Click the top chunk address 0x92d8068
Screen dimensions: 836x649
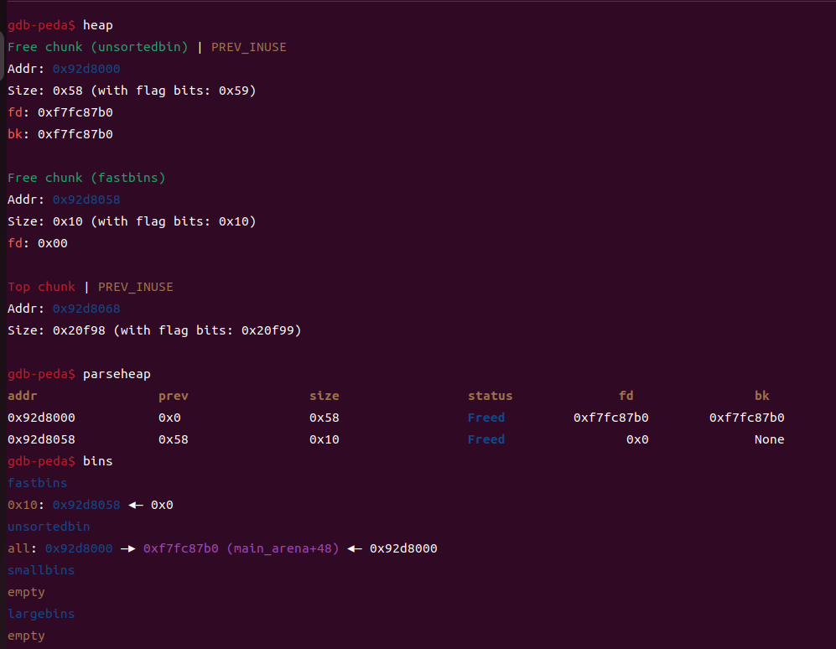coord(86,309)
